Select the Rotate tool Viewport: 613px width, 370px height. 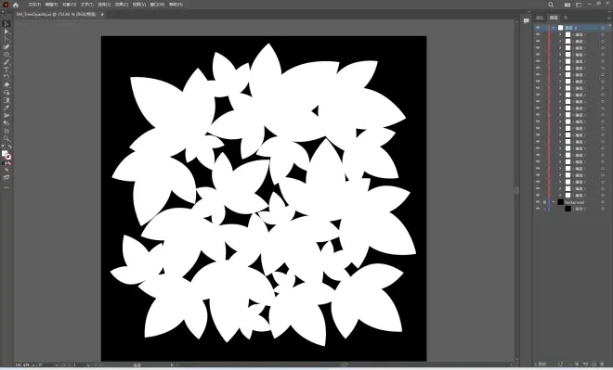(7, 77)
